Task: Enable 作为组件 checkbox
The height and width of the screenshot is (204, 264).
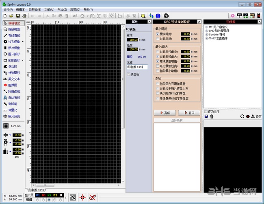Action: (x=206, y=111)
